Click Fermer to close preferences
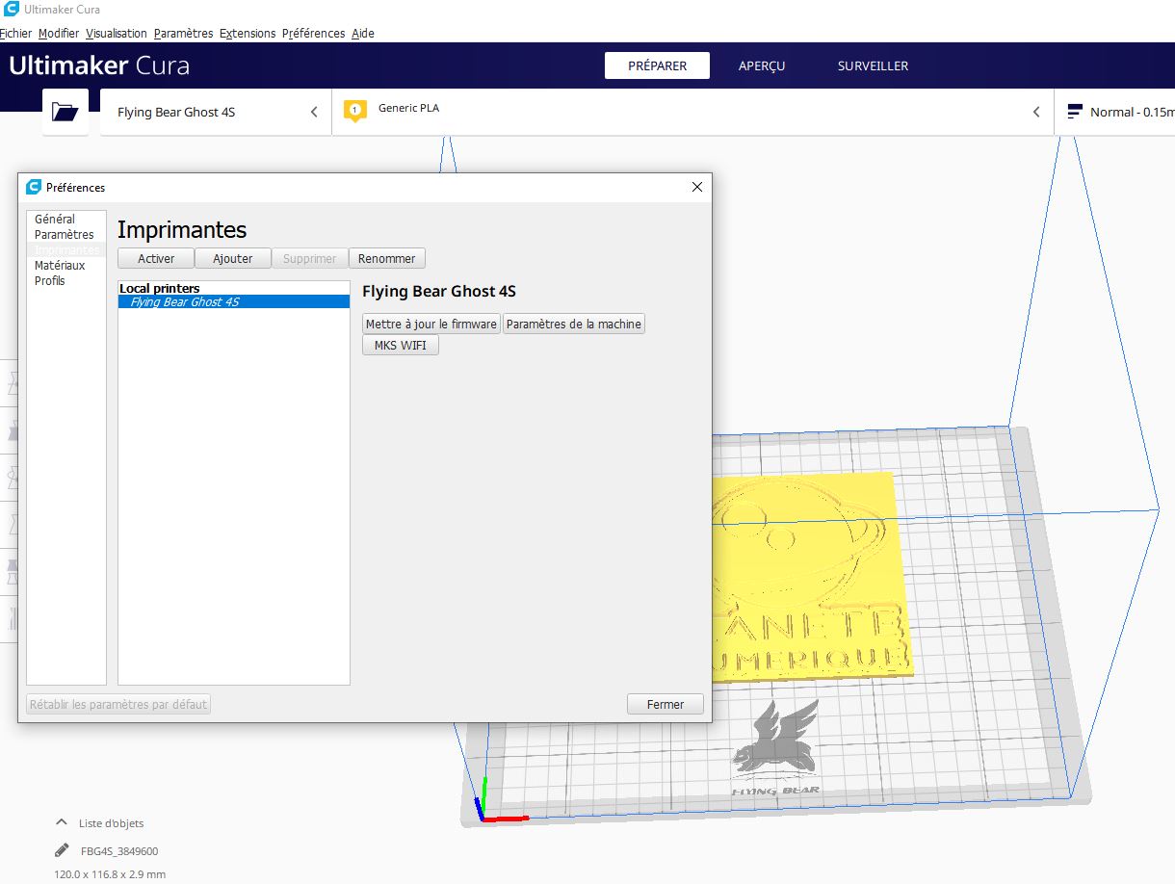1175x884 pixels. pyautogui.click(x=666, y=704)
